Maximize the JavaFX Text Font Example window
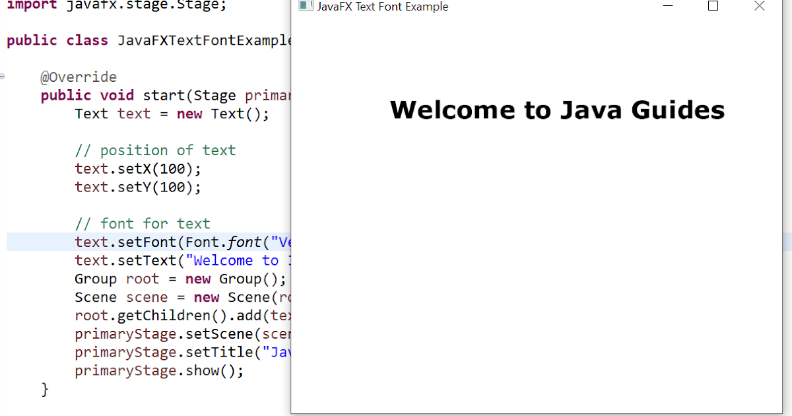Image resolution: width=792 pixels, height=416 pixels. [713, 6]
